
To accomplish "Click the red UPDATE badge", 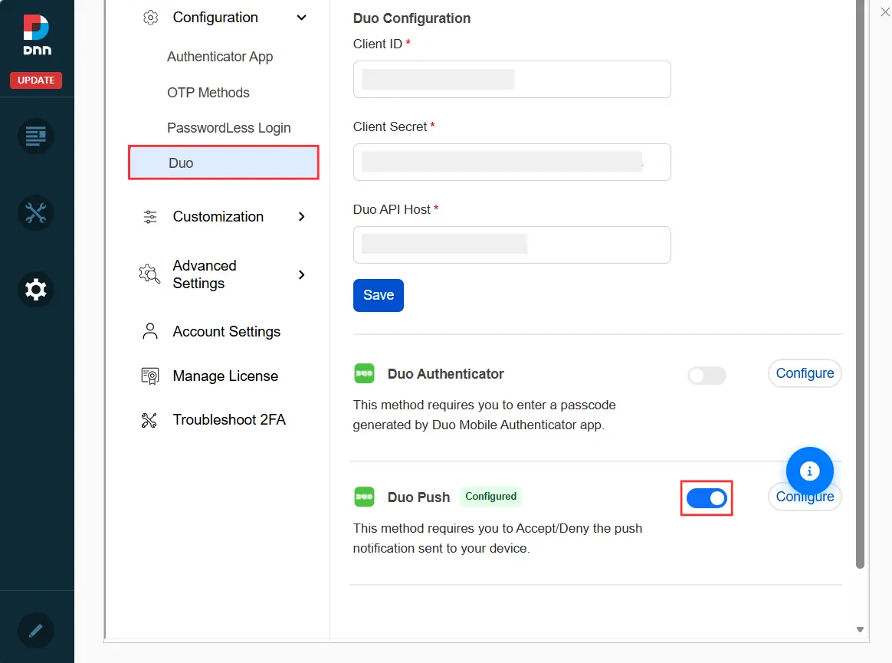I will [36, 80].
